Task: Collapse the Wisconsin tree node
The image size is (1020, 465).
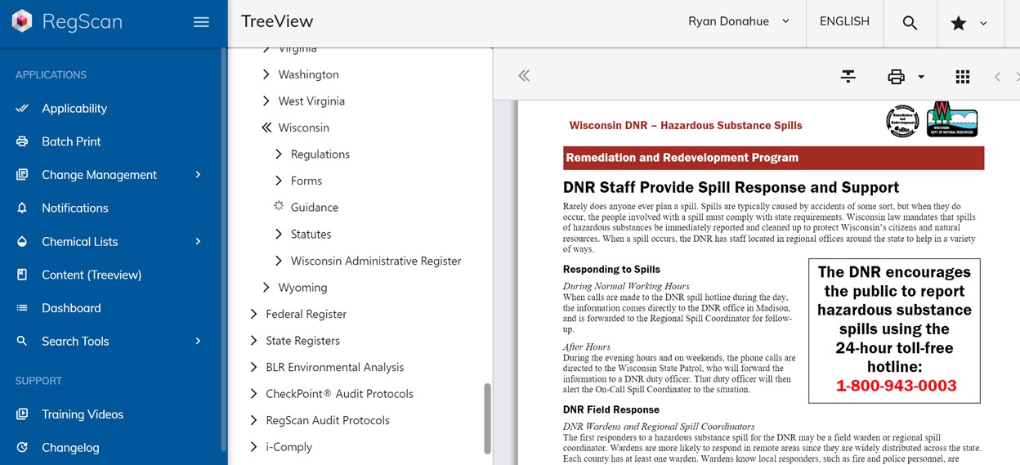Action: pos(266,127)
